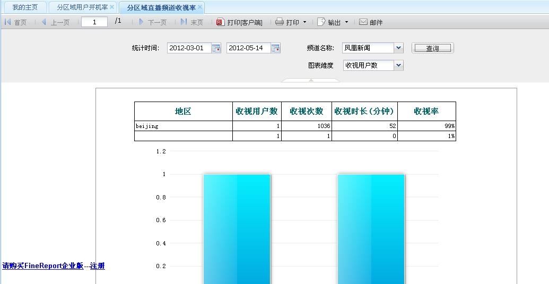Click previous page (上一页) arrow
Image resolution: width=549 pixels, height=284 pixels.
pos(44,22)
